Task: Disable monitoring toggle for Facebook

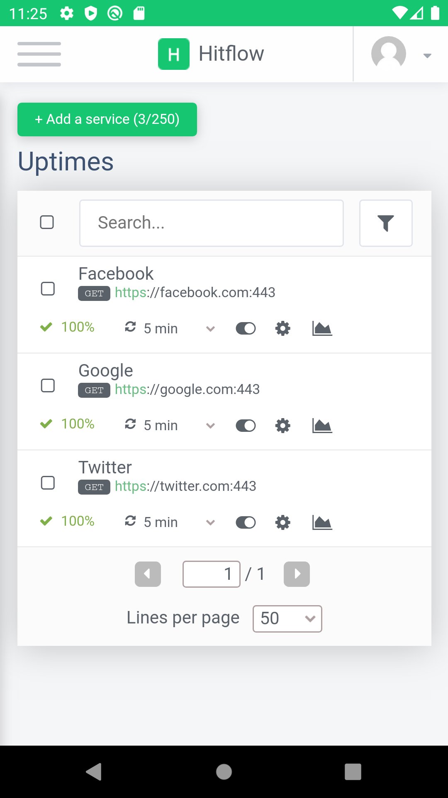Action: click(x=245, y=328)
